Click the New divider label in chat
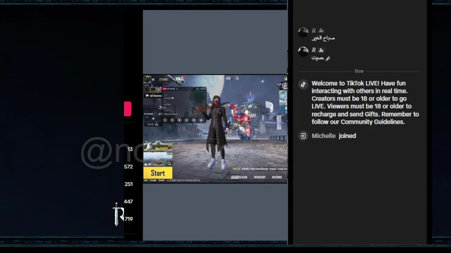The image size is (451, 253). (359, 71)
